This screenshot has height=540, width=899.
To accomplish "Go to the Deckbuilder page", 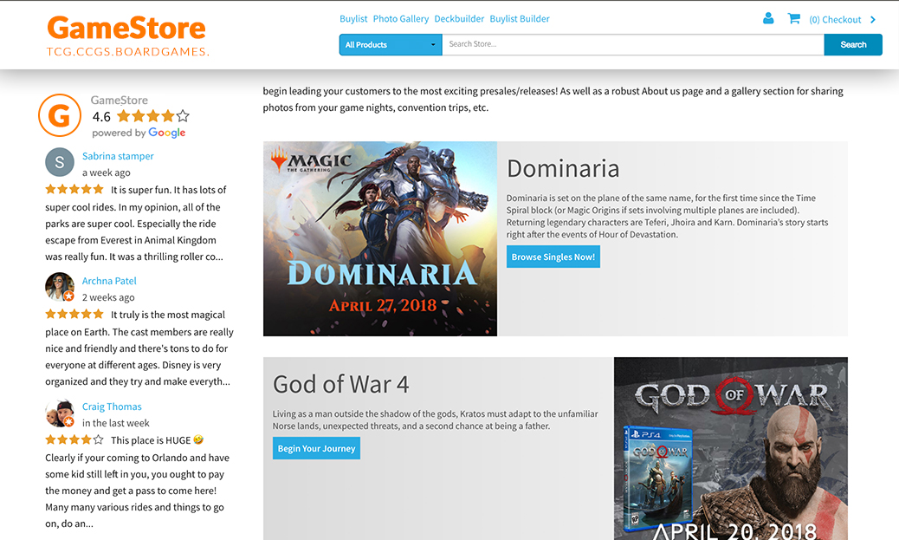I will (x=459, y=19).
